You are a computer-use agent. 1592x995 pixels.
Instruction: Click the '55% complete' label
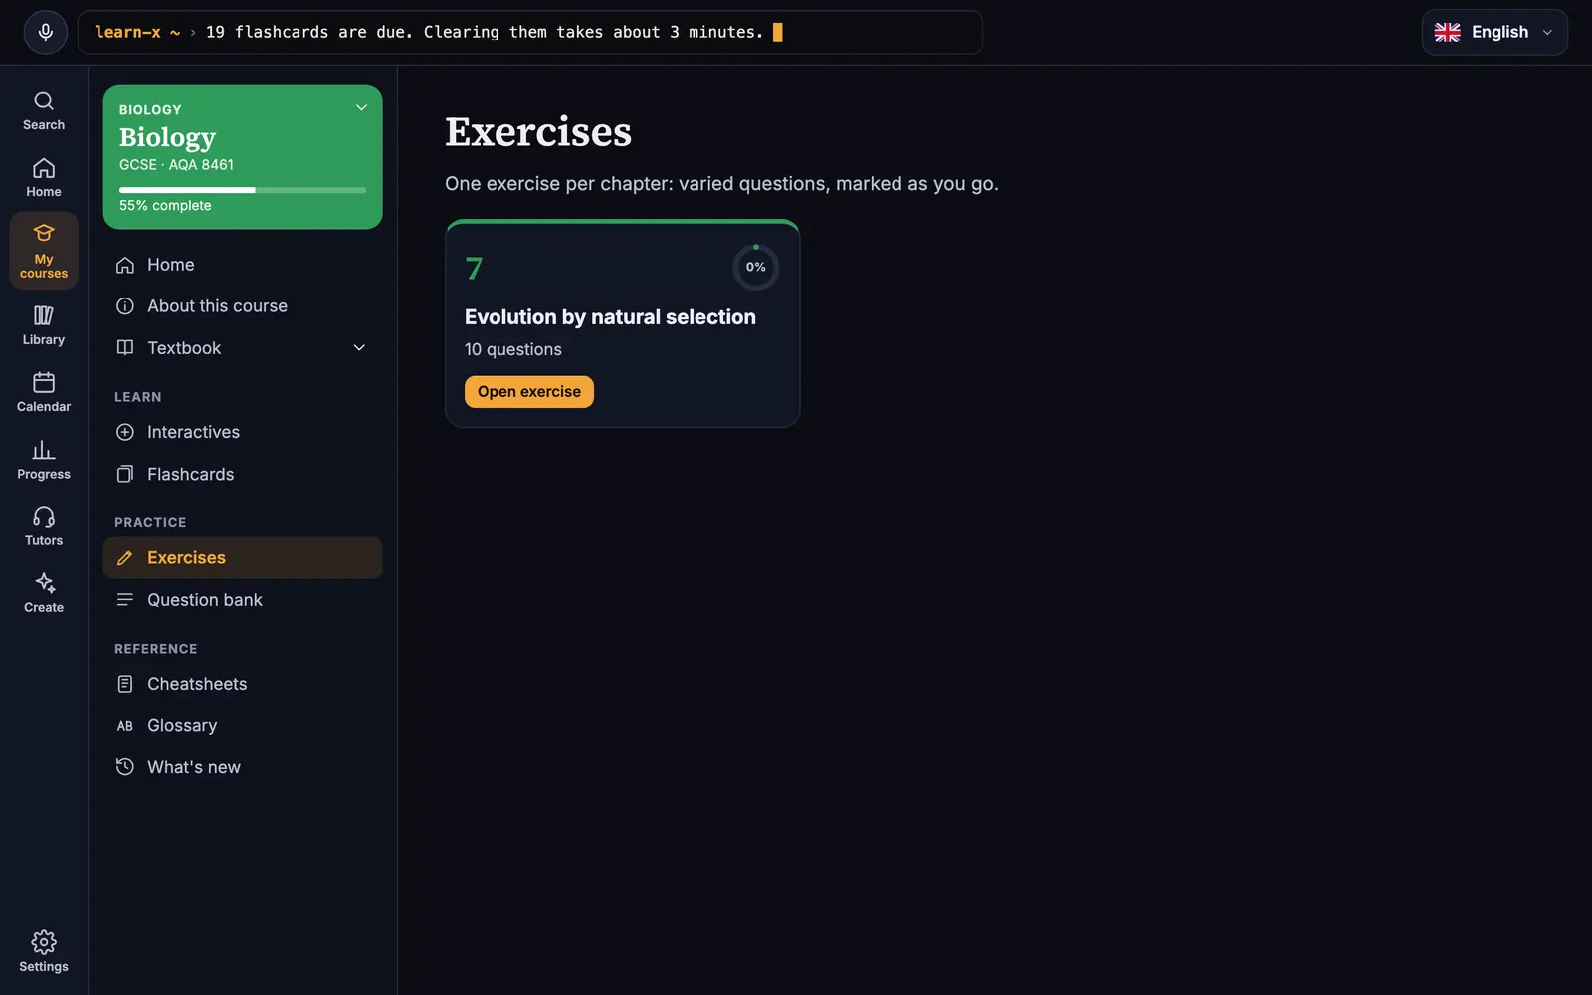coord(165,206)
